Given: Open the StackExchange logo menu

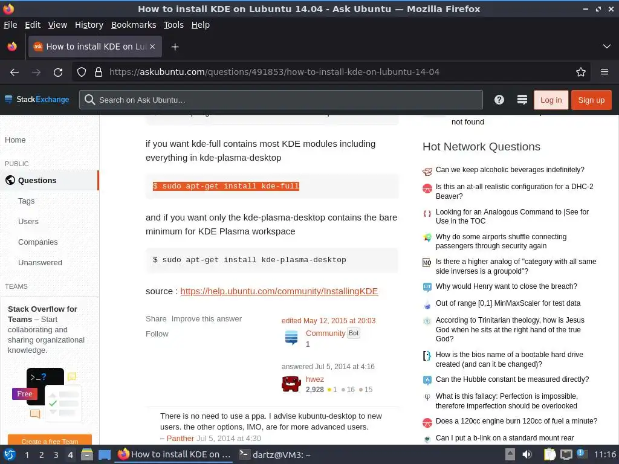Looking at the screenshot, I should (37, 100).
